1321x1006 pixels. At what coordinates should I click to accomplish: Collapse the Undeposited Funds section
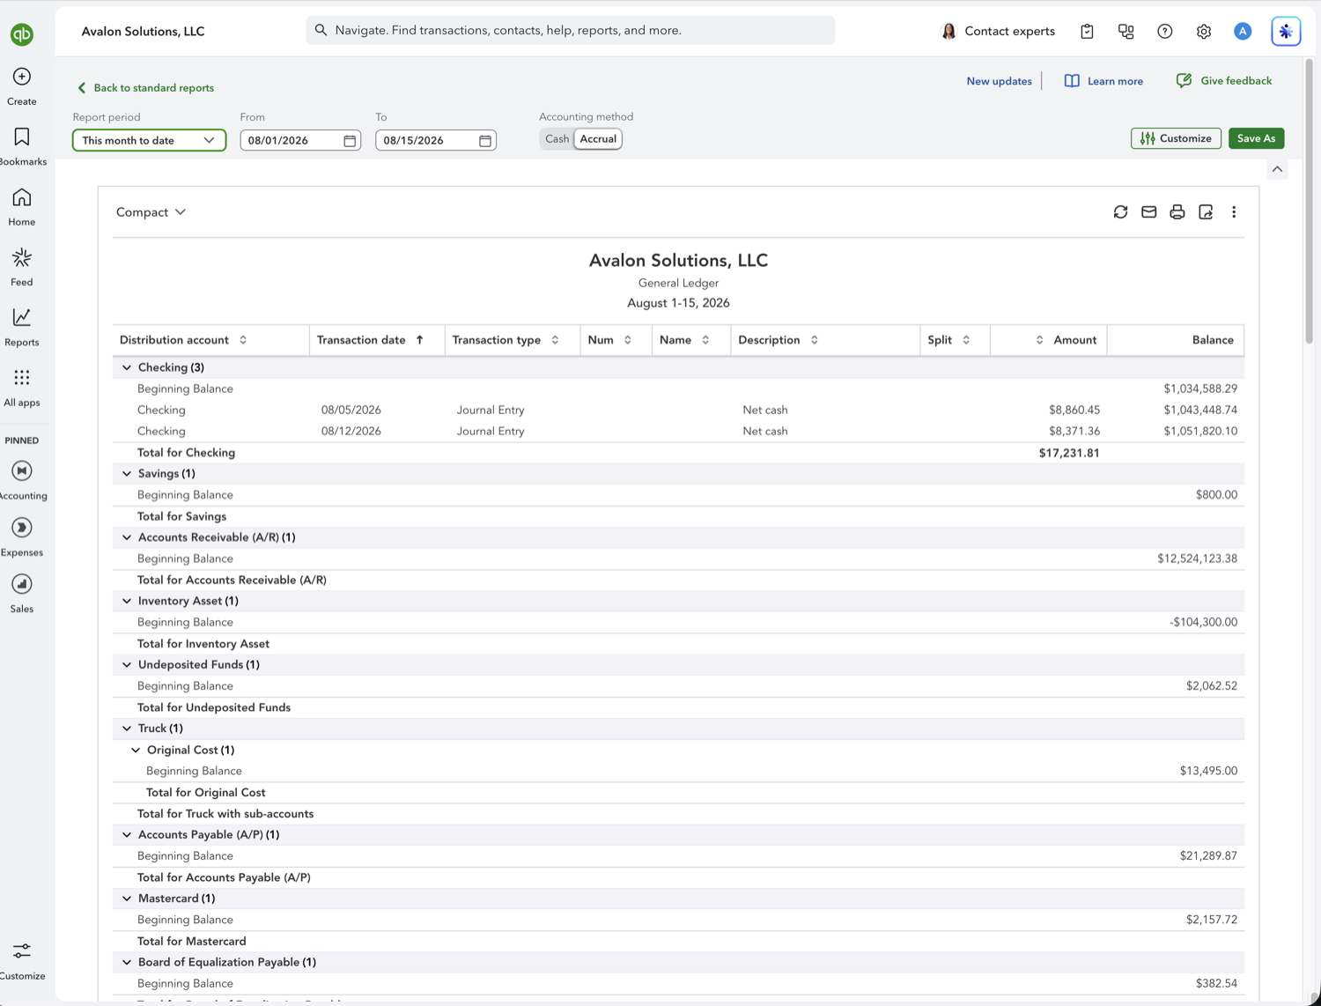(x=127, y=665)
